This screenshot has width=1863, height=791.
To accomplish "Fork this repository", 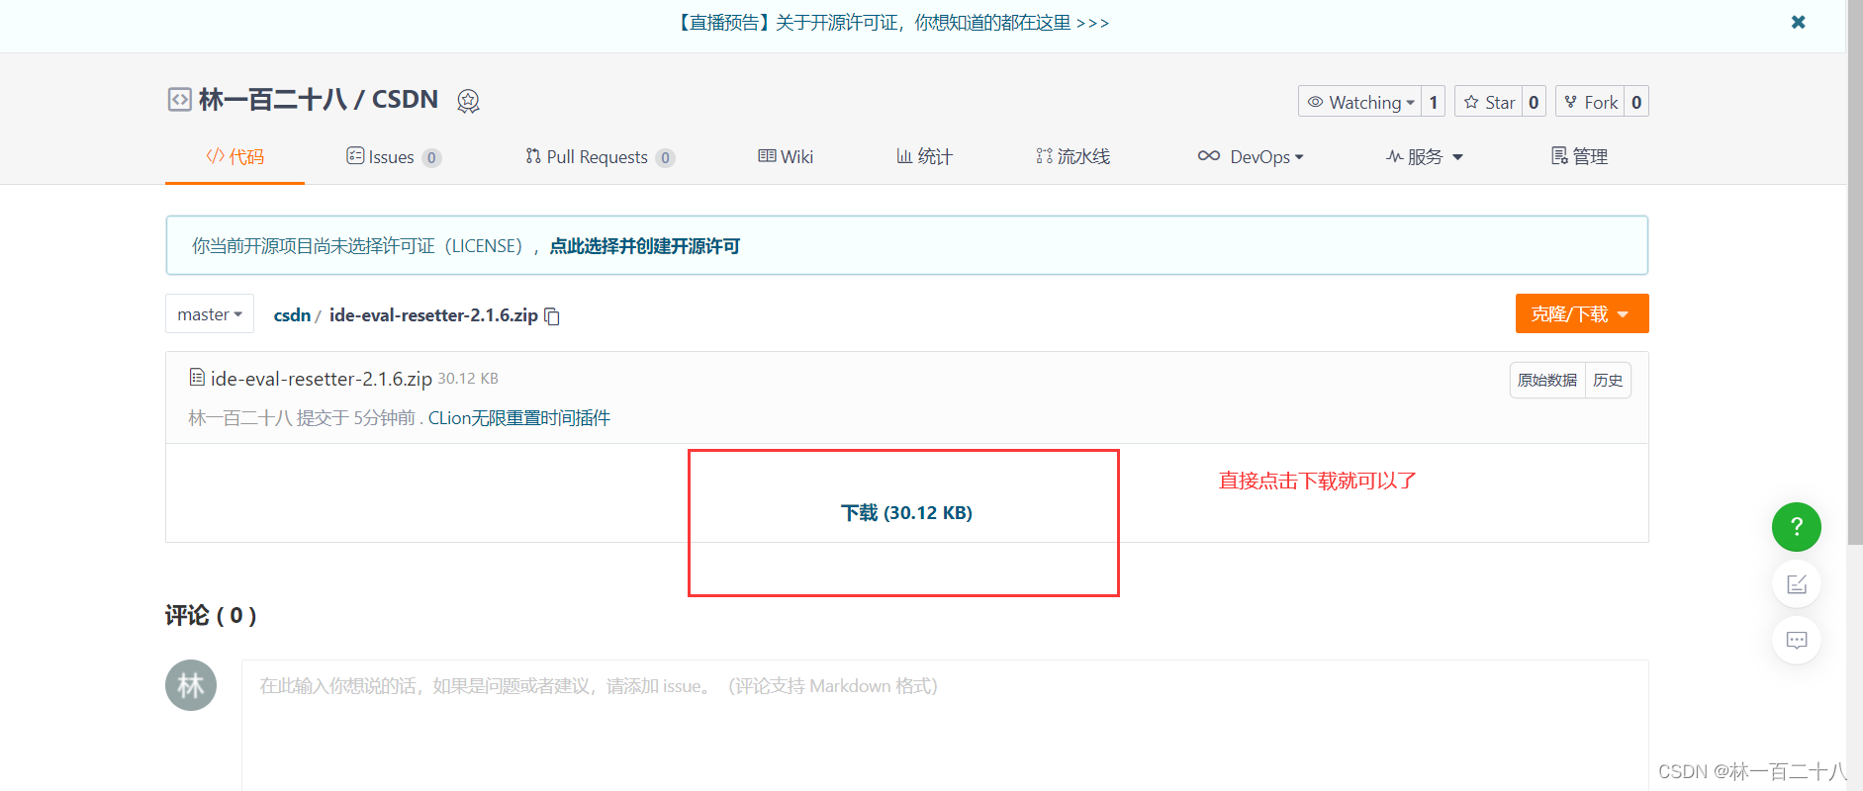I will point(1590,102).
